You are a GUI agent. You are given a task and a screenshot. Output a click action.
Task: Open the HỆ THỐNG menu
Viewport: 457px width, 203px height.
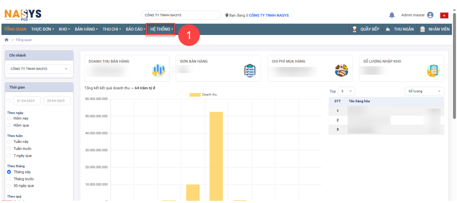point(162,29)
